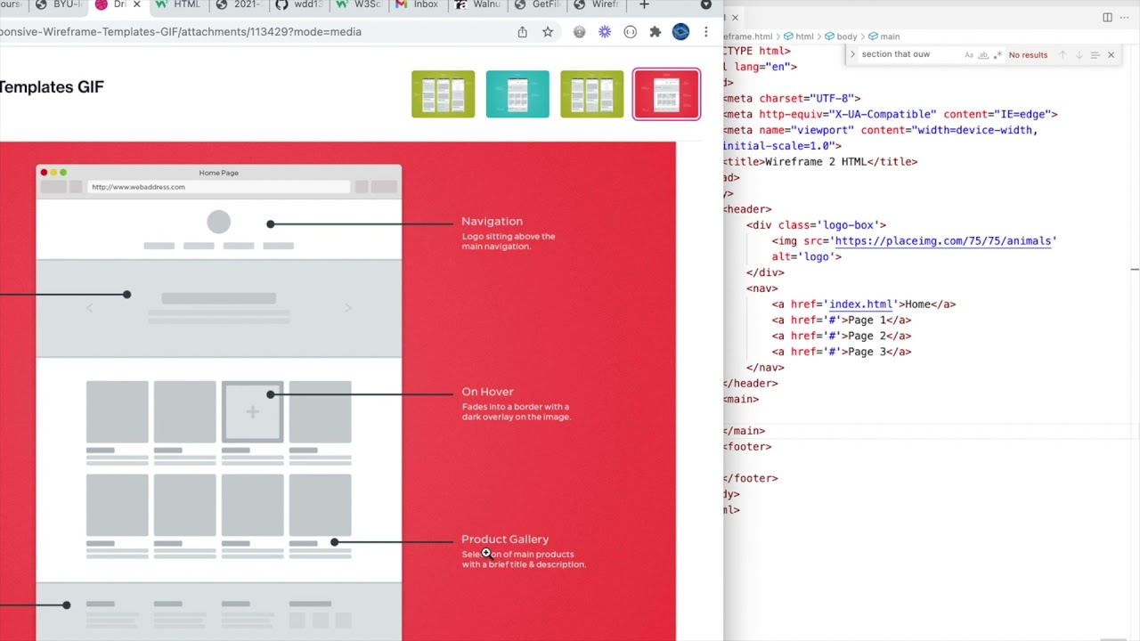This screenshot has width=1140, height=641.
Task: Select the teal wireframe thumbnail
Action: (x=517, y=94)
